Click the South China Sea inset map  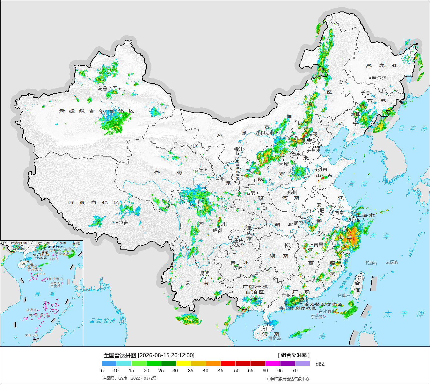tap(41, 294)
